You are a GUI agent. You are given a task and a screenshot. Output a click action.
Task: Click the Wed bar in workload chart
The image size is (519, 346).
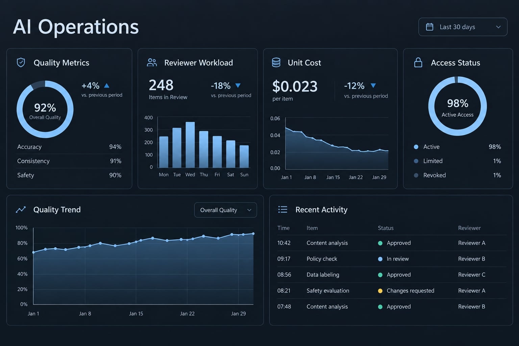(190, 145)
